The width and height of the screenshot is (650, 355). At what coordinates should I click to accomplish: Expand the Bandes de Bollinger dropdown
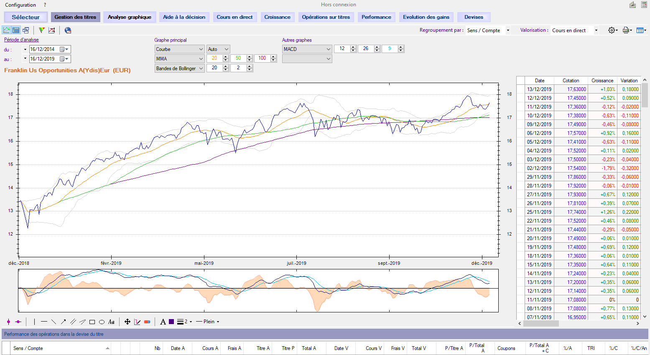[201, 68]
